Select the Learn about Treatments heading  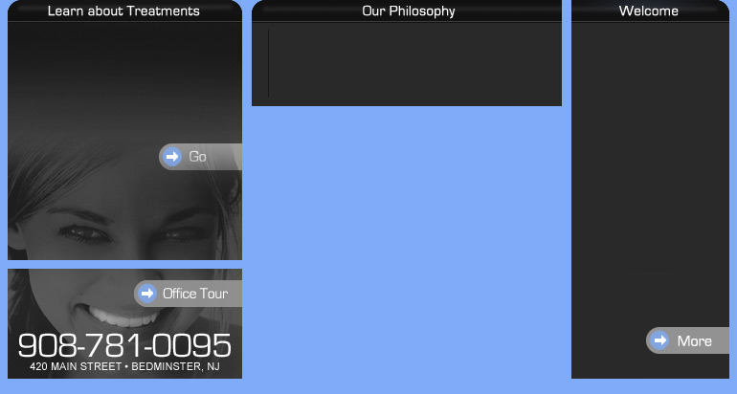pos(123,11)
